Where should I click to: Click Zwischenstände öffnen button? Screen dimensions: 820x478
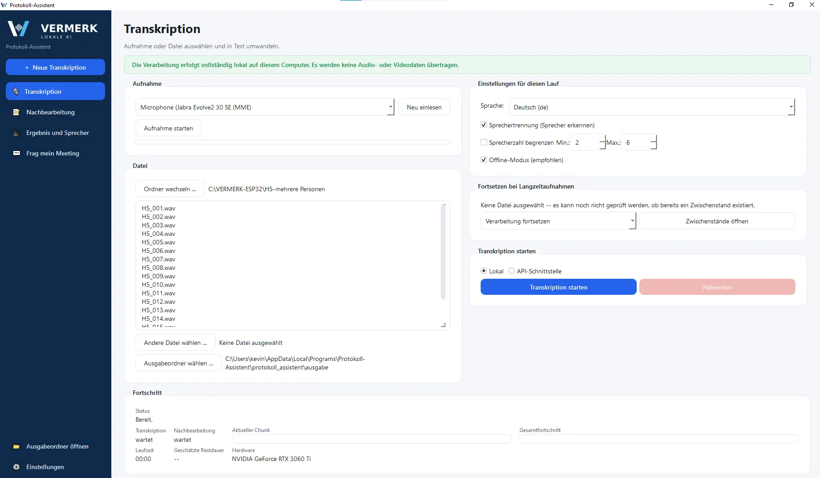coord(717,221)
